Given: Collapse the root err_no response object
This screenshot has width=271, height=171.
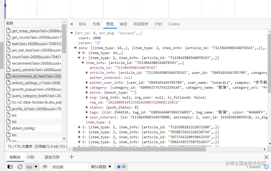Looking at the screenshot, I should [72, 33].
